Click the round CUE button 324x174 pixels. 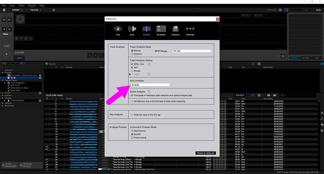[x=6, y=46]
